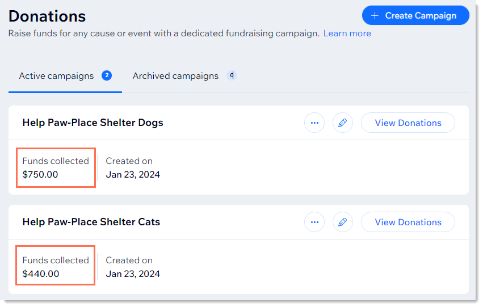483x307 pixels.
Task: Follow the Learn more link
Action: click(347, 33)
